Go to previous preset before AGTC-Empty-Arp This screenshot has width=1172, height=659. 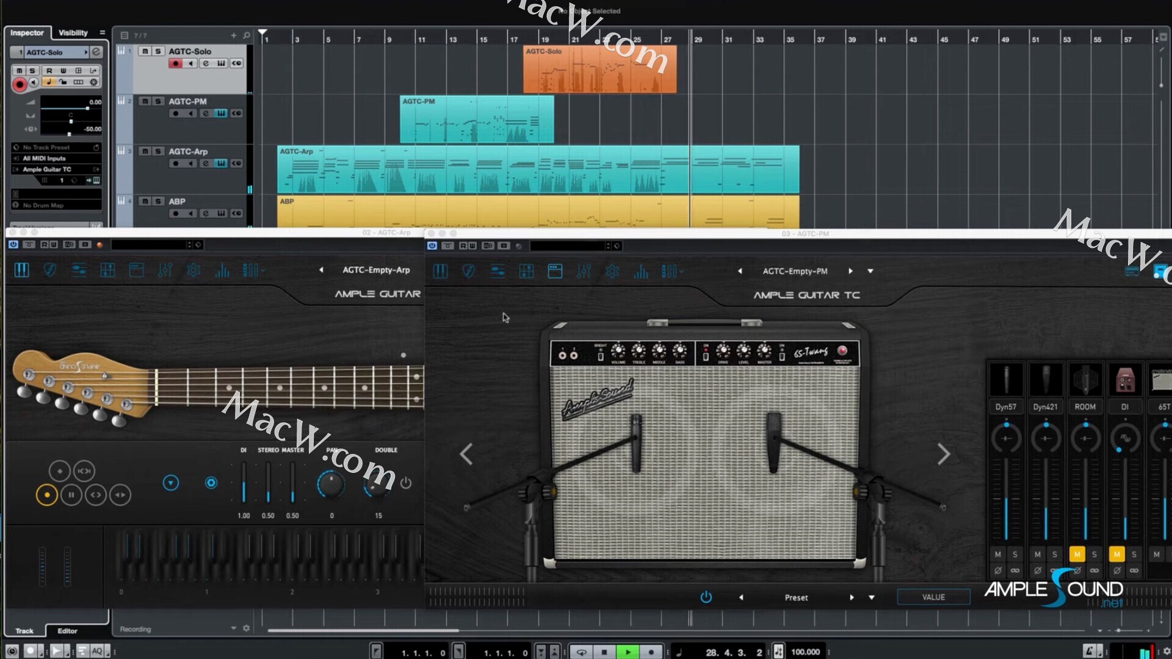point(321,270)
